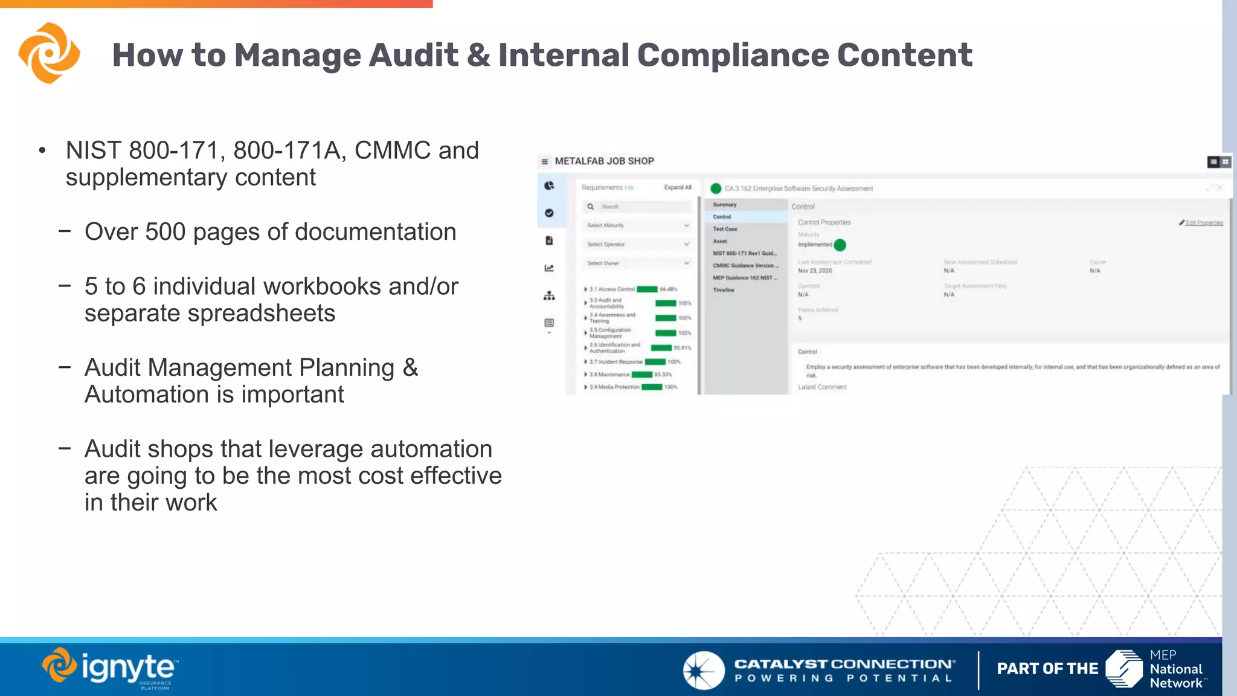Expand the 3.4 Awareness and Training row
The height and width of the screenshot is (696, 1237).
point(585,318)
